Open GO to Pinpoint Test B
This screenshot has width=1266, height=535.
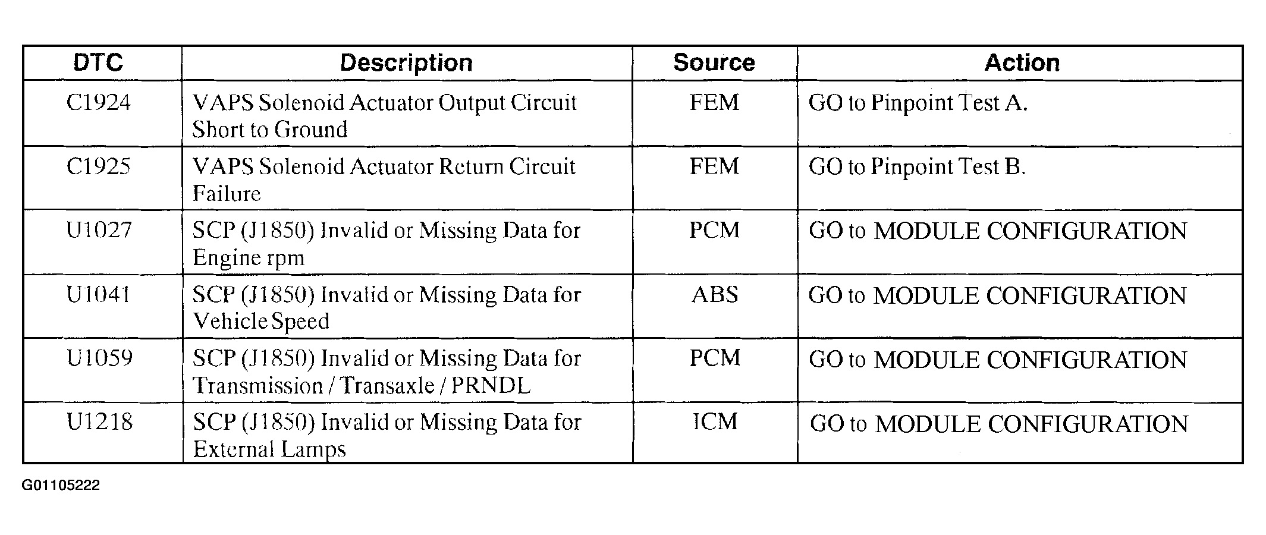(917, 167)
